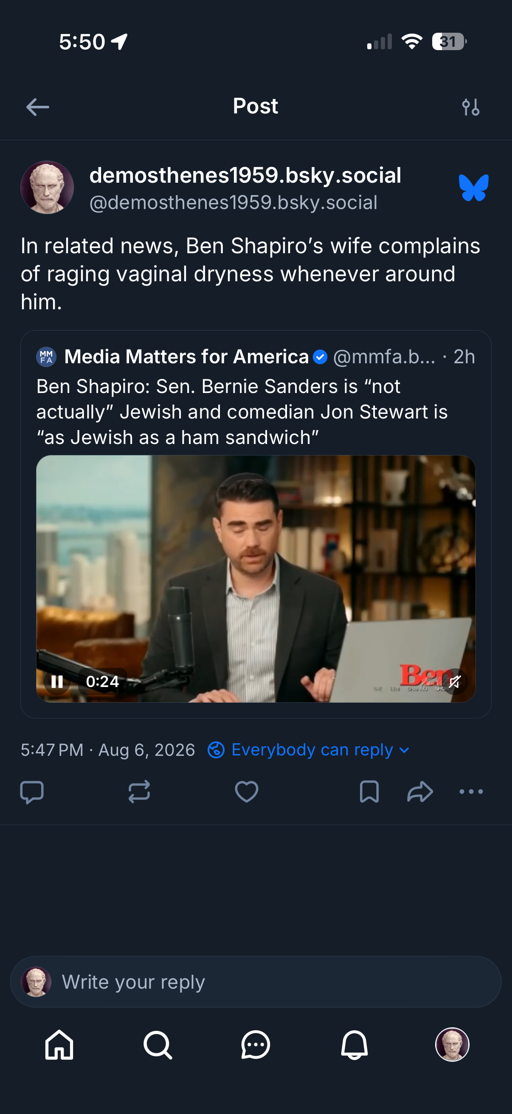The width and height of the screenshot is (512, 1114).
Task: Pause the embedded video
Action: pos(57,681)
